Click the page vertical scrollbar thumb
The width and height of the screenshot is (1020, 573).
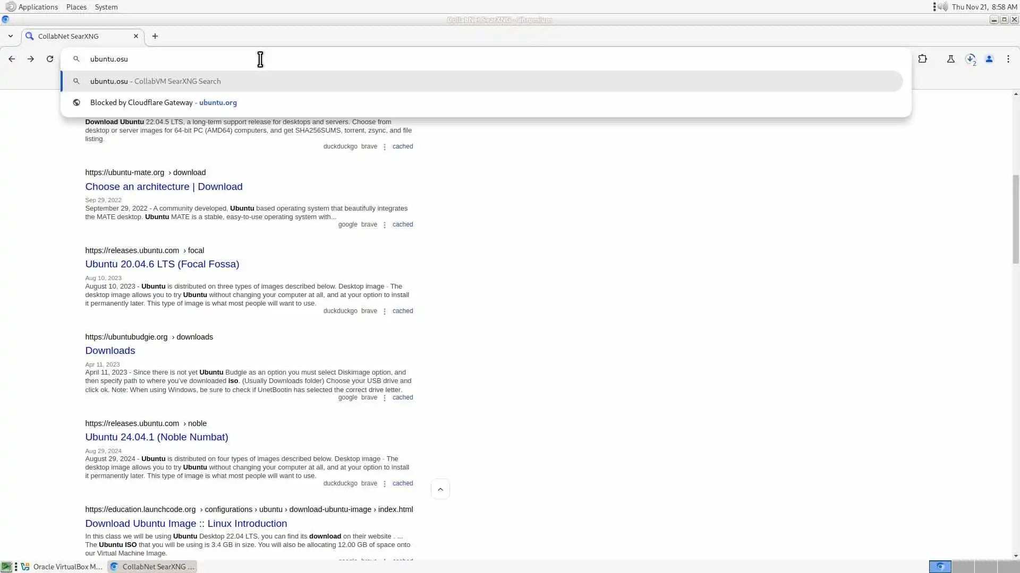coord(1016,218)
